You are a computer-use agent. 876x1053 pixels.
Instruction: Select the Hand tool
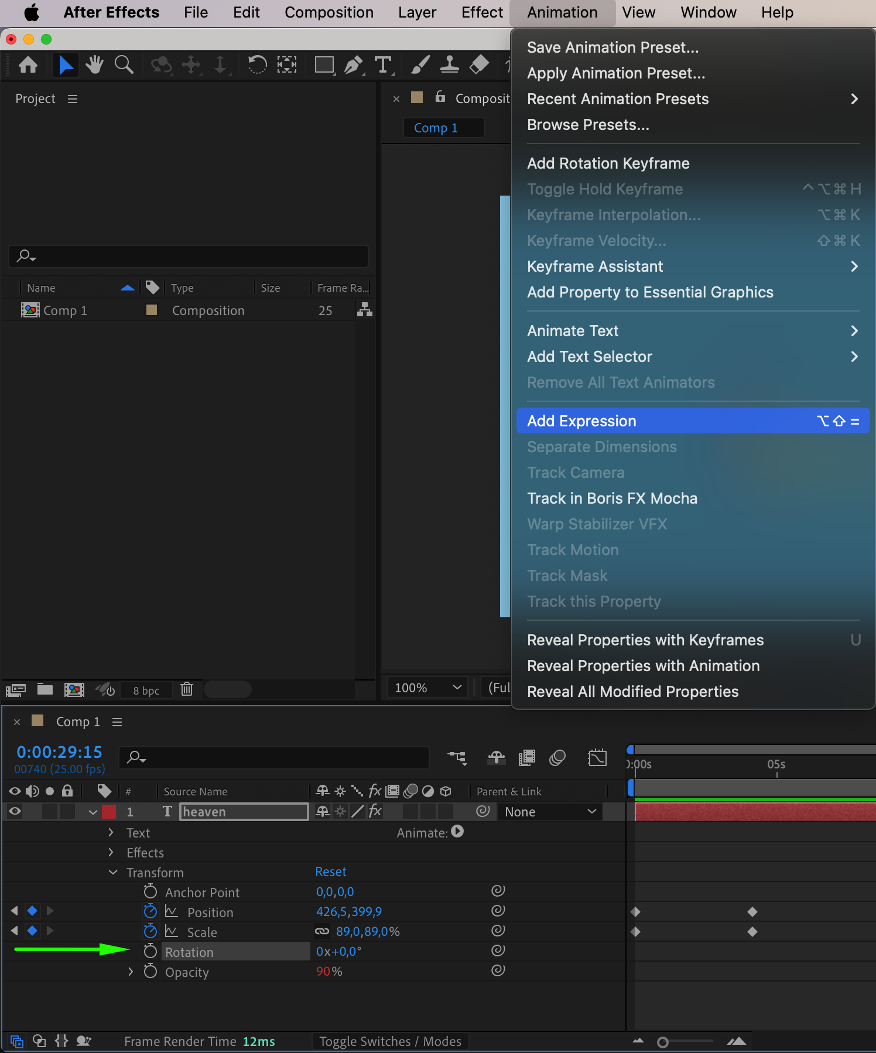coord(94,65)
